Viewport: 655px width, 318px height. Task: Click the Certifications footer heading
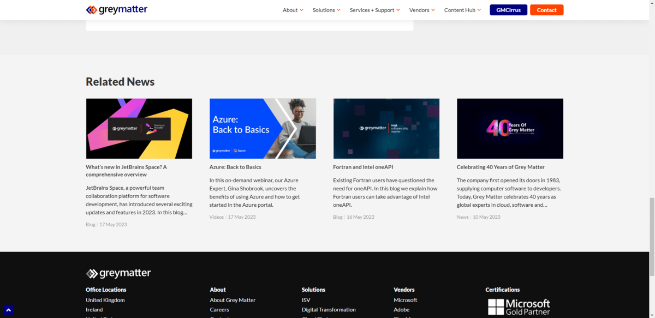point(503,290)
